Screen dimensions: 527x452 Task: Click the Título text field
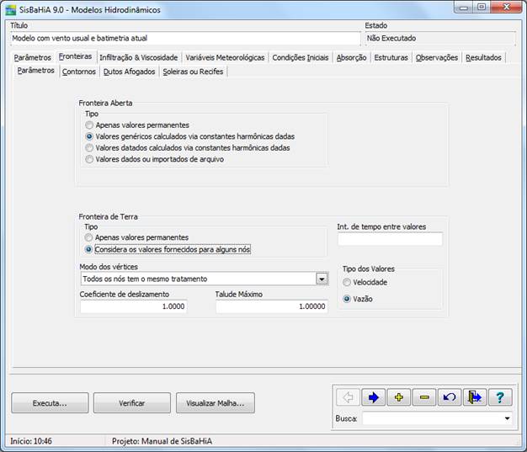[185, 39]
